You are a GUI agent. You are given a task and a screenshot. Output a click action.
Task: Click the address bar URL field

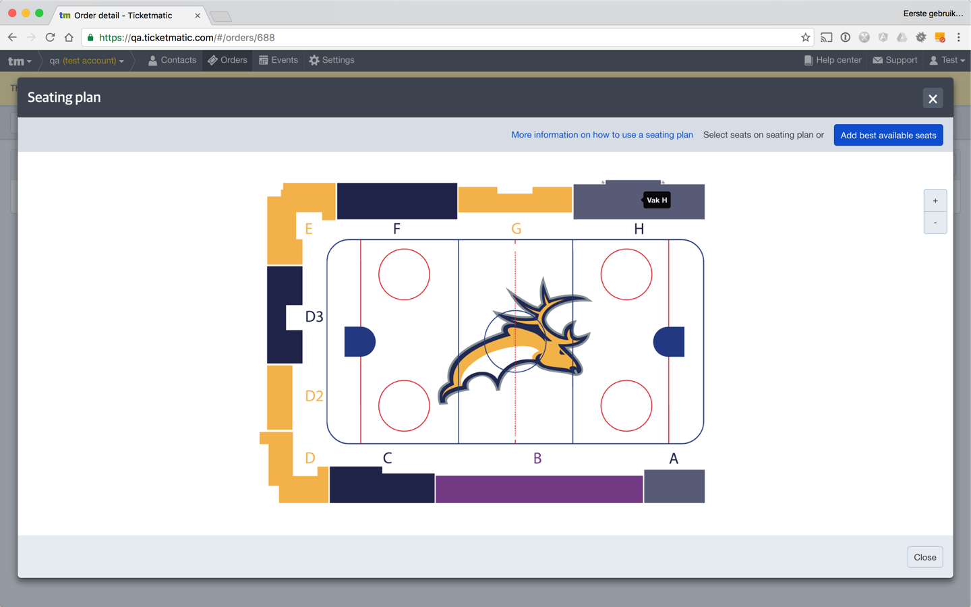click(448, 37)
